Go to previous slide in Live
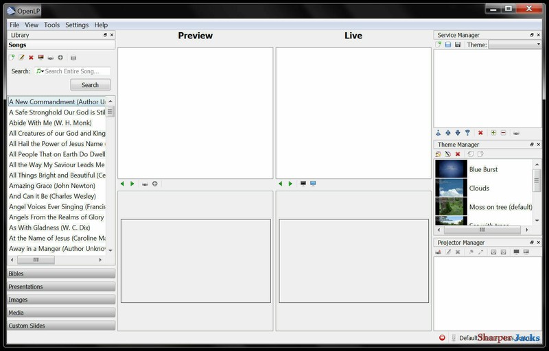The image size is (549, 351). (280, 184)
